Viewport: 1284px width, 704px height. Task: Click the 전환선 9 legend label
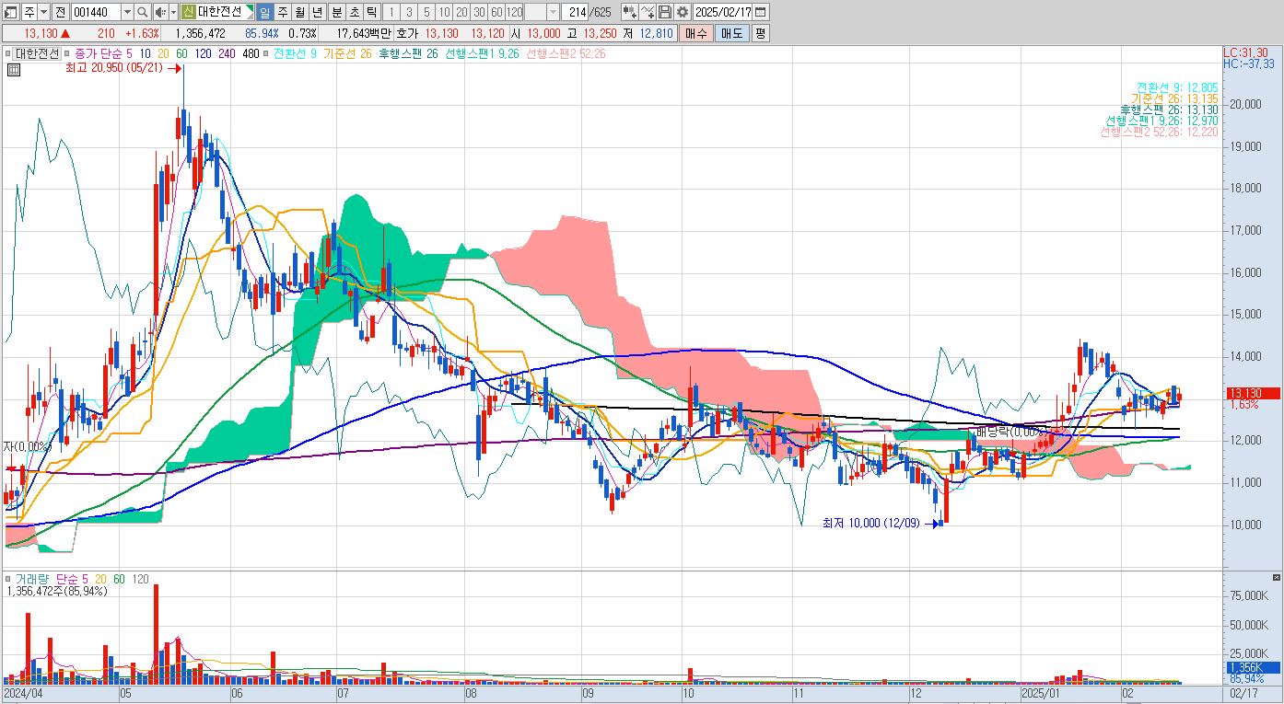click(295, 53)
